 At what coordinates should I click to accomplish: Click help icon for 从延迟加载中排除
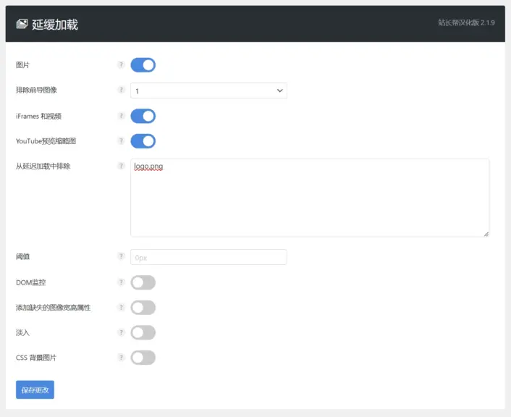[121, 167]
